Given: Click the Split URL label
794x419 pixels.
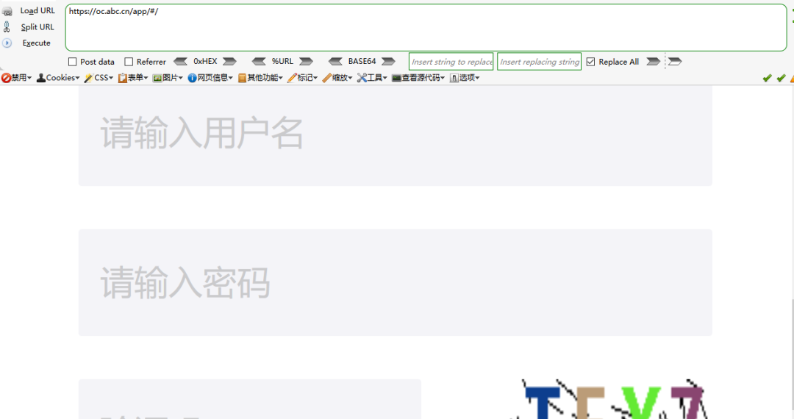Looking at the screenshot, I should [37, 26].
